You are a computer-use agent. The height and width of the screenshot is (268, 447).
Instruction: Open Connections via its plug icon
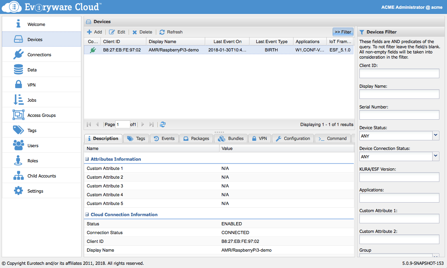18,54
